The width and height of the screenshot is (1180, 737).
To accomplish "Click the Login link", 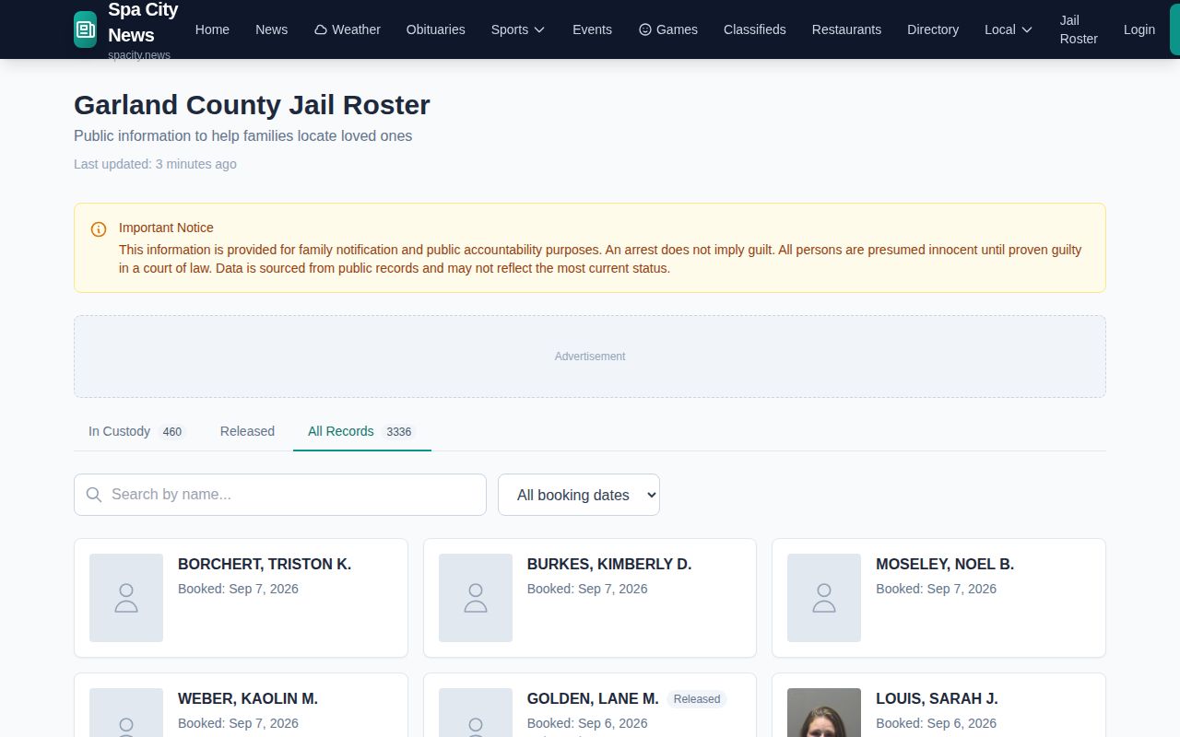I will coord(1139,29).
